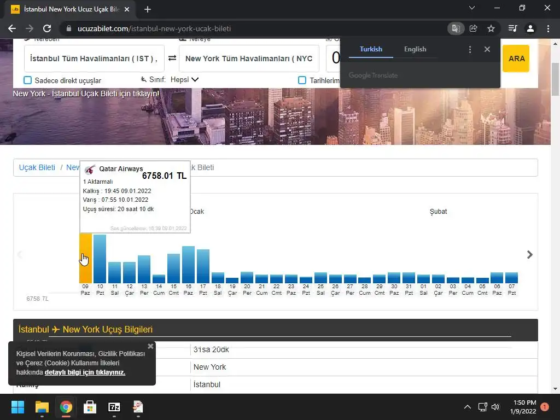560x420 pixels.
Task: Open Windows Start menu
Action: (17, 407)
